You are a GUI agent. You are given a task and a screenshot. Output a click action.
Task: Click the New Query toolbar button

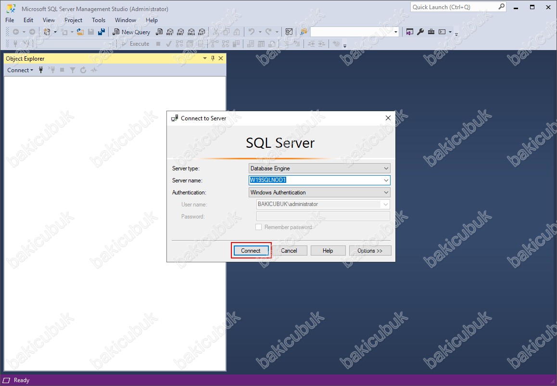tap(131, 32)
